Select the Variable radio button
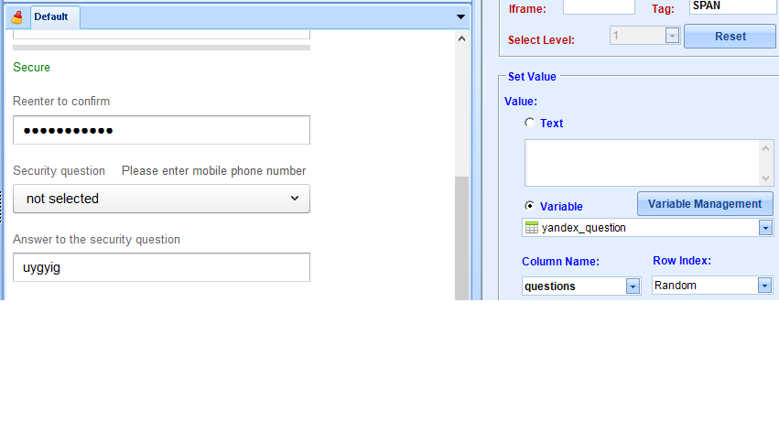This screenshot has width=779, height=421. (529, 206)
